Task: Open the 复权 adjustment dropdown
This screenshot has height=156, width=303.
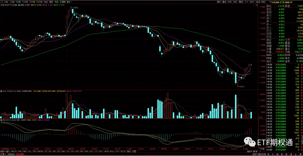Action: tap(219, 2)
